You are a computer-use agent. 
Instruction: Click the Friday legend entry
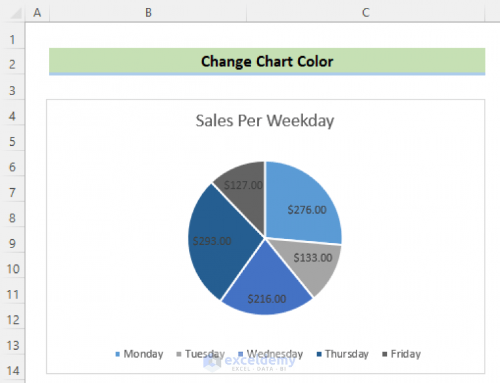402,354
